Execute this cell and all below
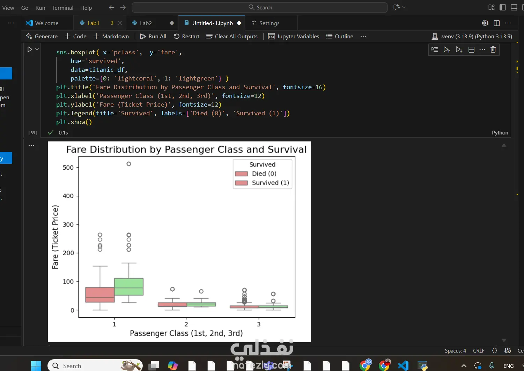 point(459,49)
